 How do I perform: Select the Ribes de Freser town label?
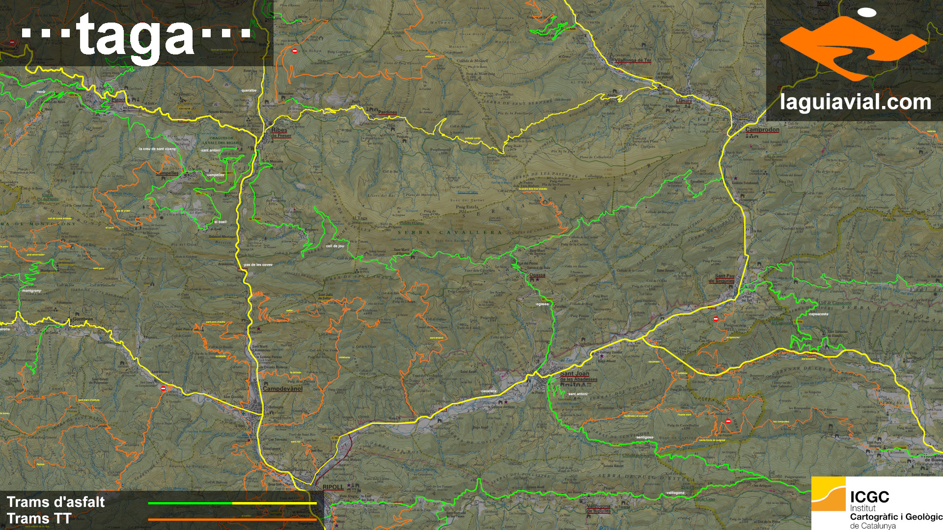pos(280,132)
